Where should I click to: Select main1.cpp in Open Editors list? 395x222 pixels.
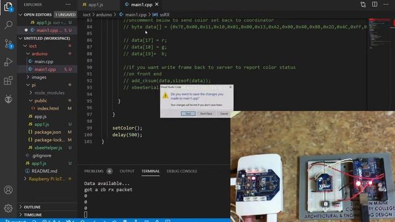[x=48, y=30]
